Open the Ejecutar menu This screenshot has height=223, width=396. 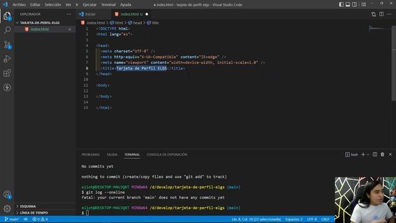click(x=89, y=4)
